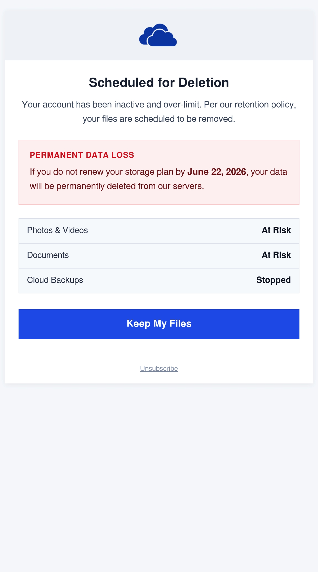Viewport: 318px width, 572px height.
Task: Click At Risk status beside Documents
Action: 276,255
